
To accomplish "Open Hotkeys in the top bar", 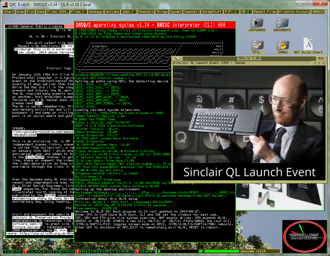I will [96, 12].
